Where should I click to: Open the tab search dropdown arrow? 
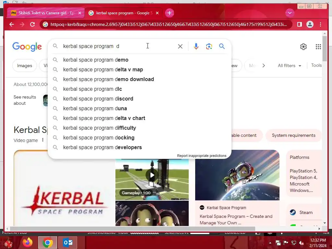[x=290, y=13]
